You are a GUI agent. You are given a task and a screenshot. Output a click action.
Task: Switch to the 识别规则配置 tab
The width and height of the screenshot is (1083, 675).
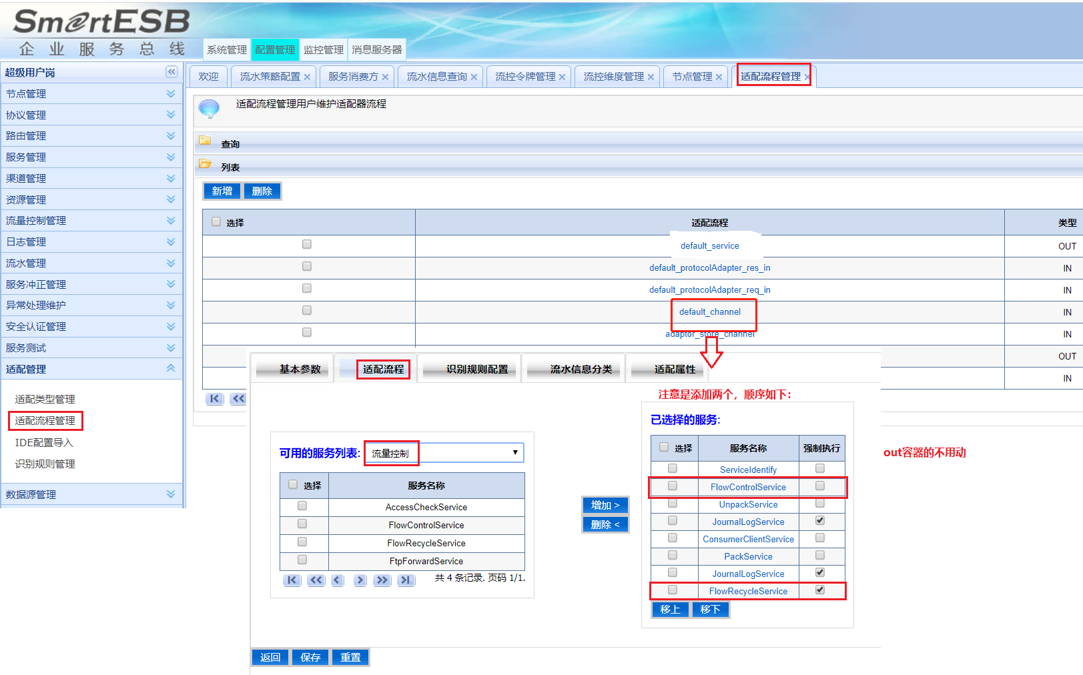476,369
